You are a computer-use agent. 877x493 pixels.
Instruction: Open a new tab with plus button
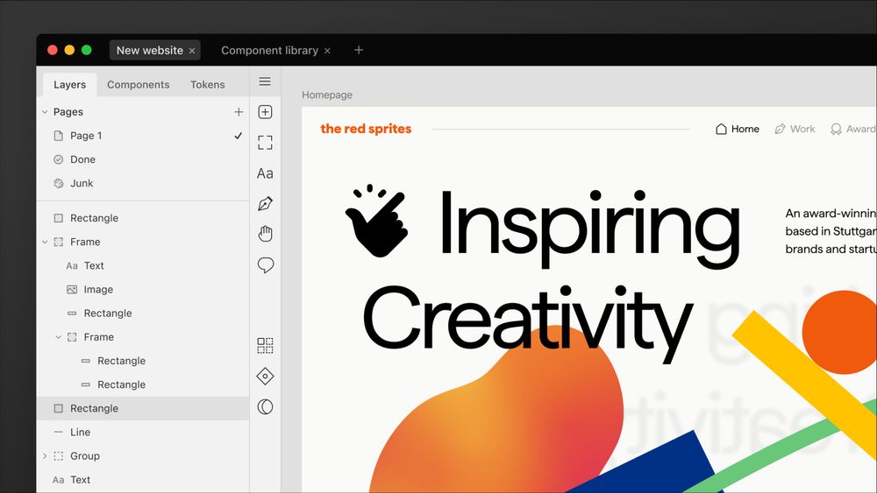[359, 50]
